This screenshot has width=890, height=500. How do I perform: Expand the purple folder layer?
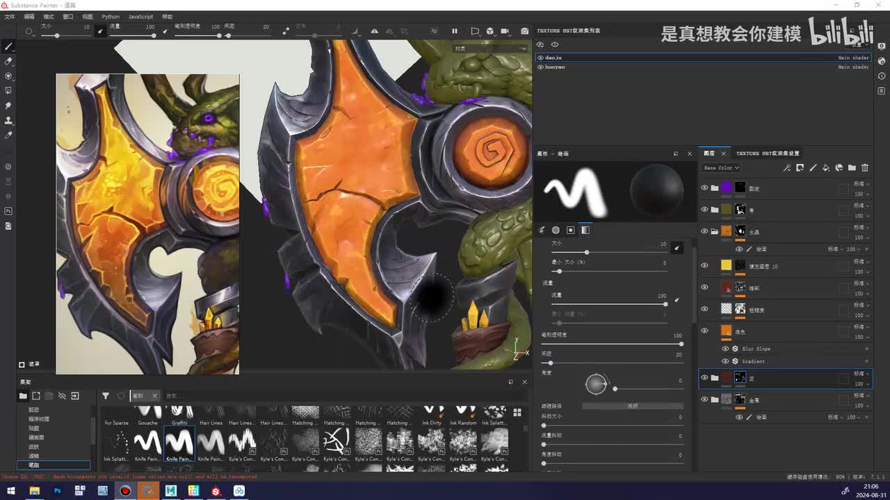point(714,187)
